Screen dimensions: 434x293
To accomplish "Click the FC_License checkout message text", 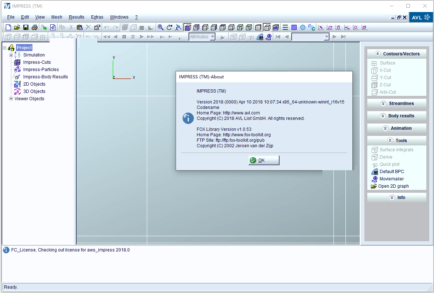I will pyautogui.click(x=70, y=250).
